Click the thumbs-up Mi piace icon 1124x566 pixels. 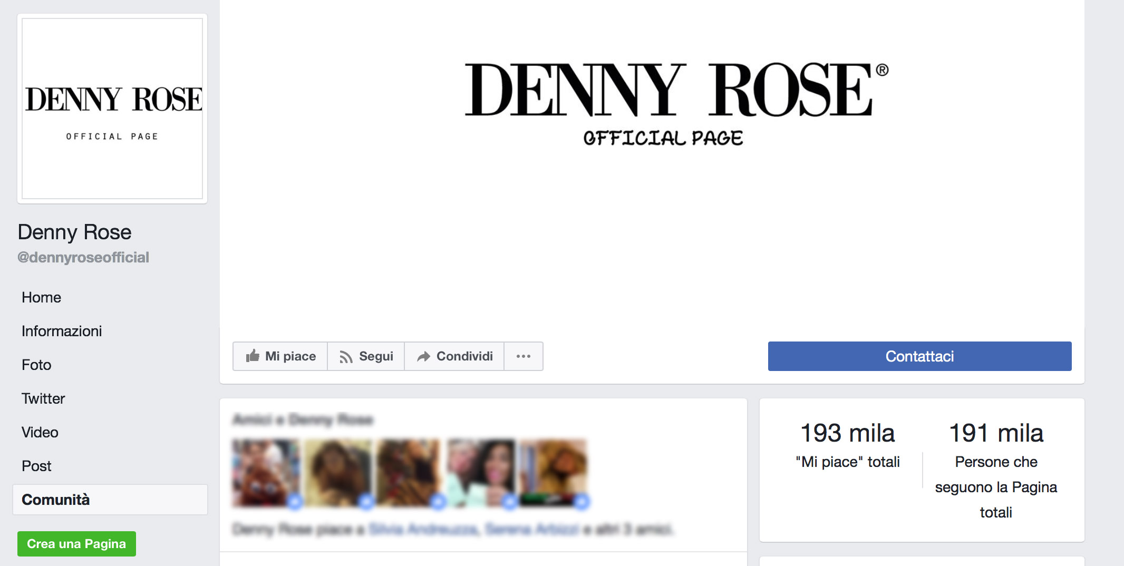pyautogui.click(x=253, y=356)
